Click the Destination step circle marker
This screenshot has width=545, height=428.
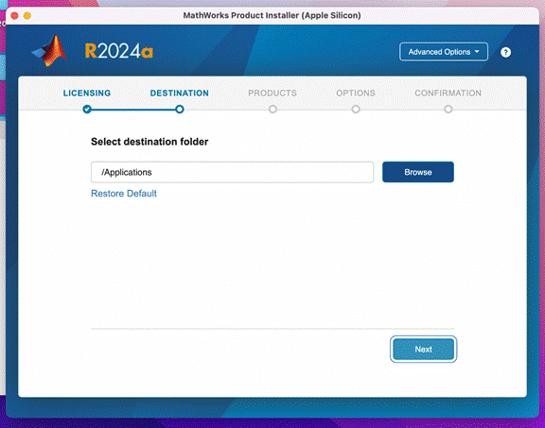(180, 110)
